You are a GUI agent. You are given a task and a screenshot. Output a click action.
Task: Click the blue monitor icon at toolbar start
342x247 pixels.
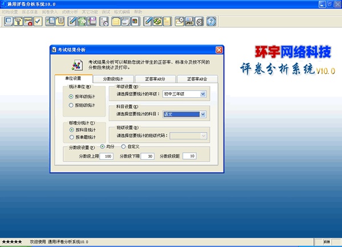[x=8, y=22]
